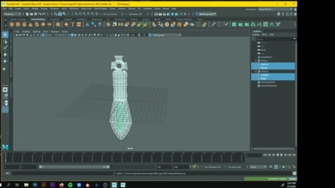The image size is (335, 188).
Task: Select the Paint Selection tool in toolbox
Action: 5,48
